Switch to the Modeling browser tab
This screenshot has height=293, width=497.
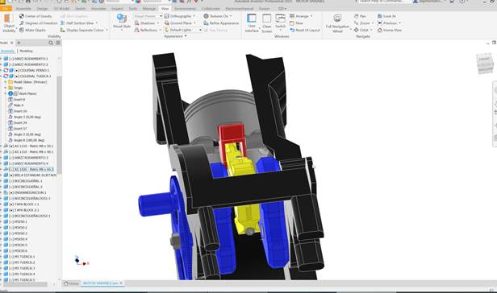26,51
